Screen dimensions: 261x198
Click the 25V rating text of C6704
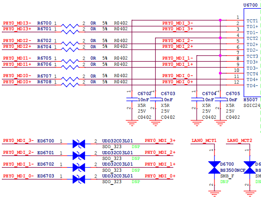(207, 111)
